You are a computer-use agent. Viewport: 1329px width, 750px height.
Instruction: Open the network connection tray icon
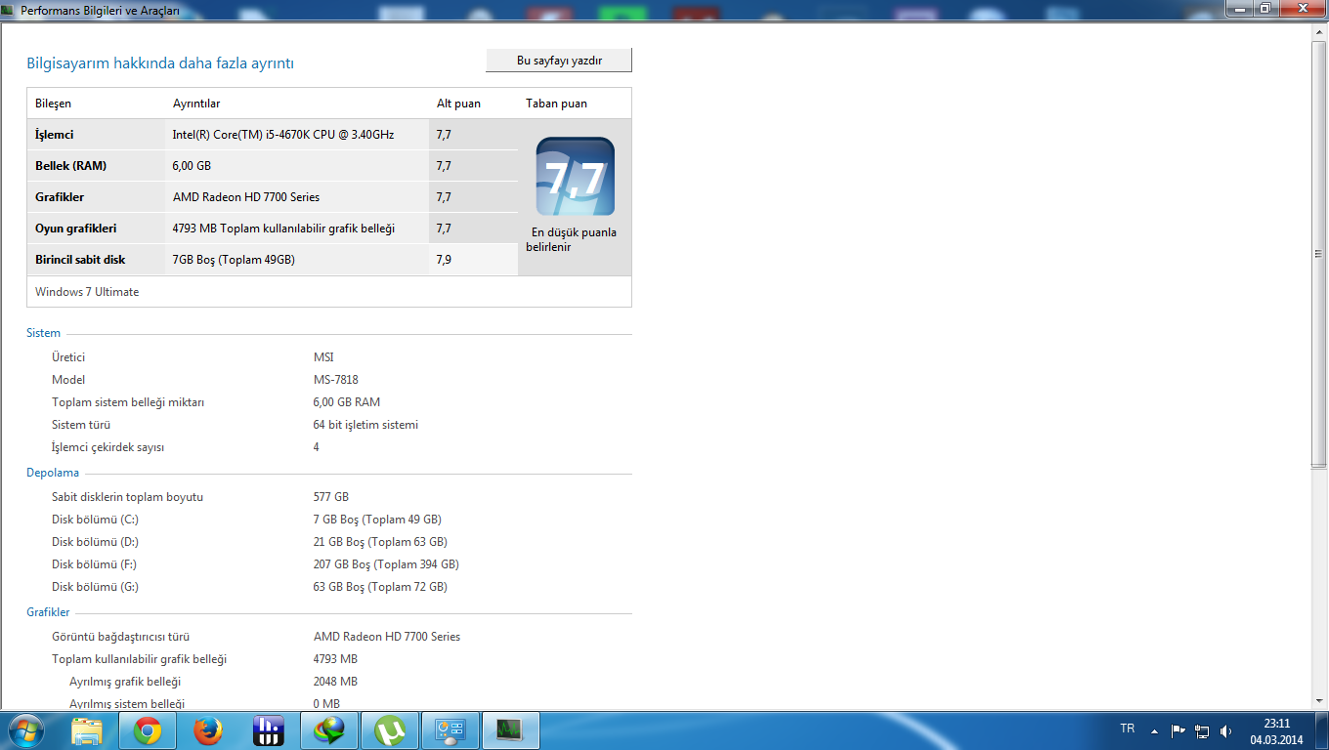point(1202,730)
